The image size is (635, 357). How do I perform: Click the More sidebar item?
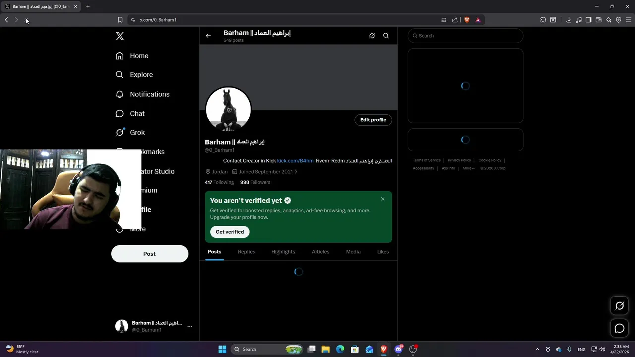click(131, 229)
